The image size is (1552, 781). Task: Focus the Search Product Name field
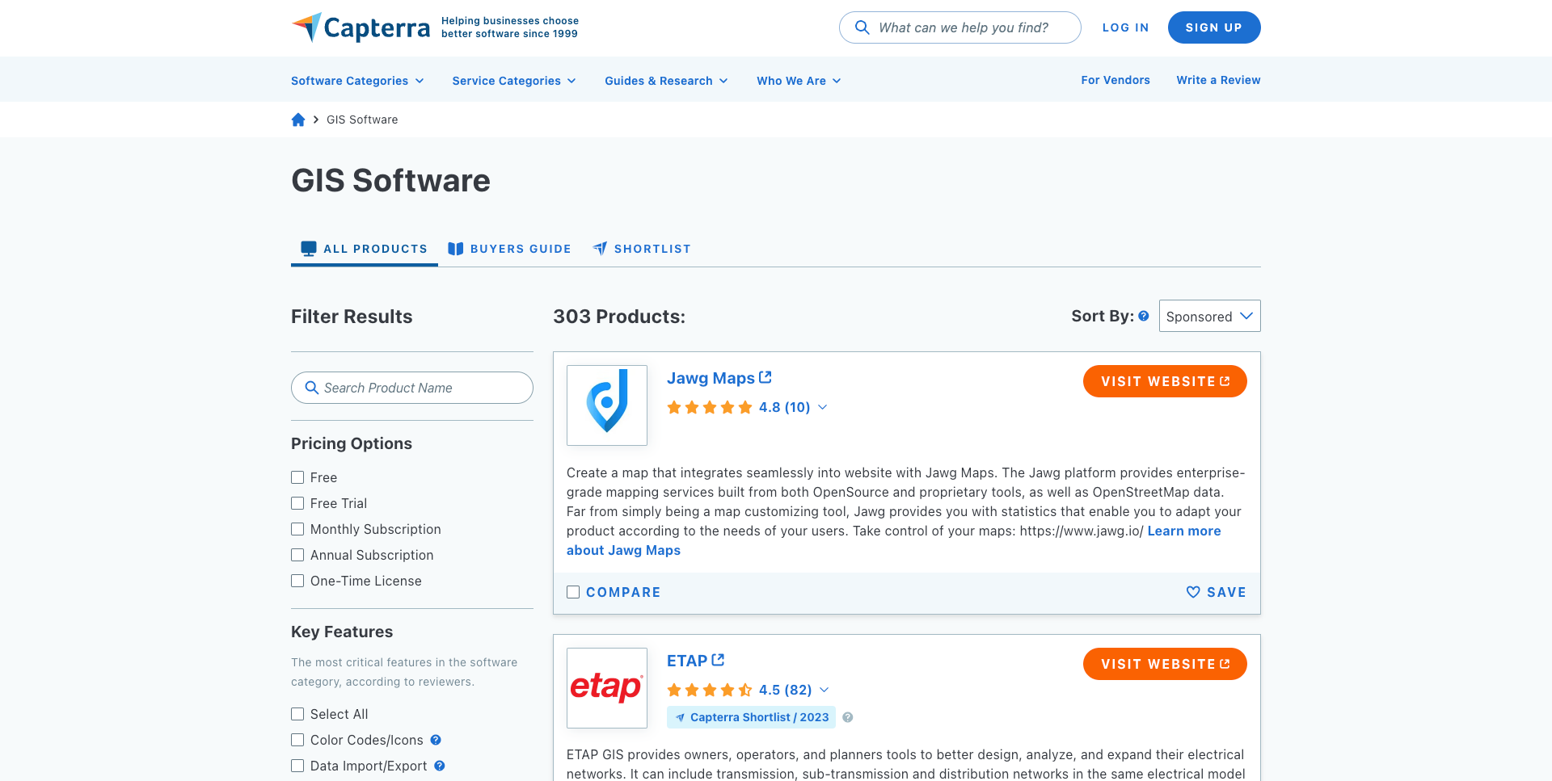tap(412, 388)
